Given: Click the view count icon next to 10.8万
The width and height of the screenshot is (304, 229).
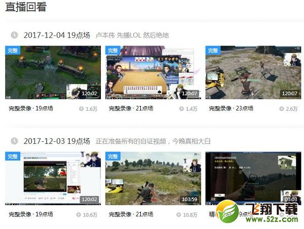Looking at the screenshot, I should click(x=179, y=215).
